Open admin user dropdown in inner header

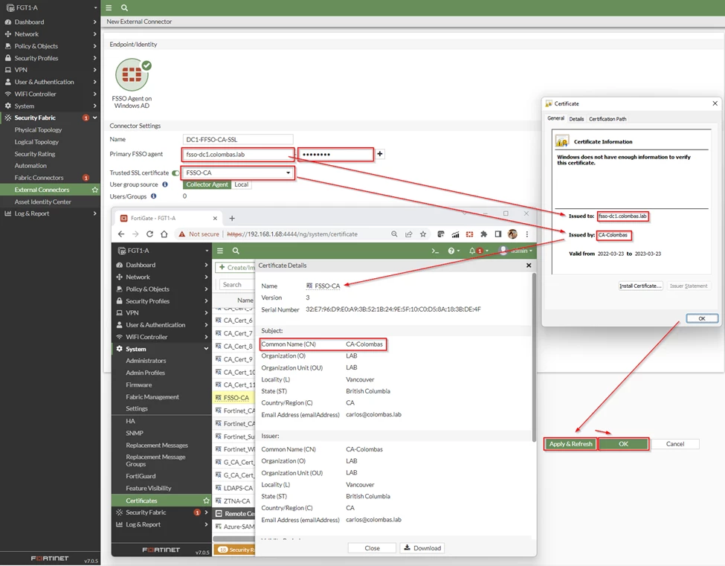tap(515, 251)
